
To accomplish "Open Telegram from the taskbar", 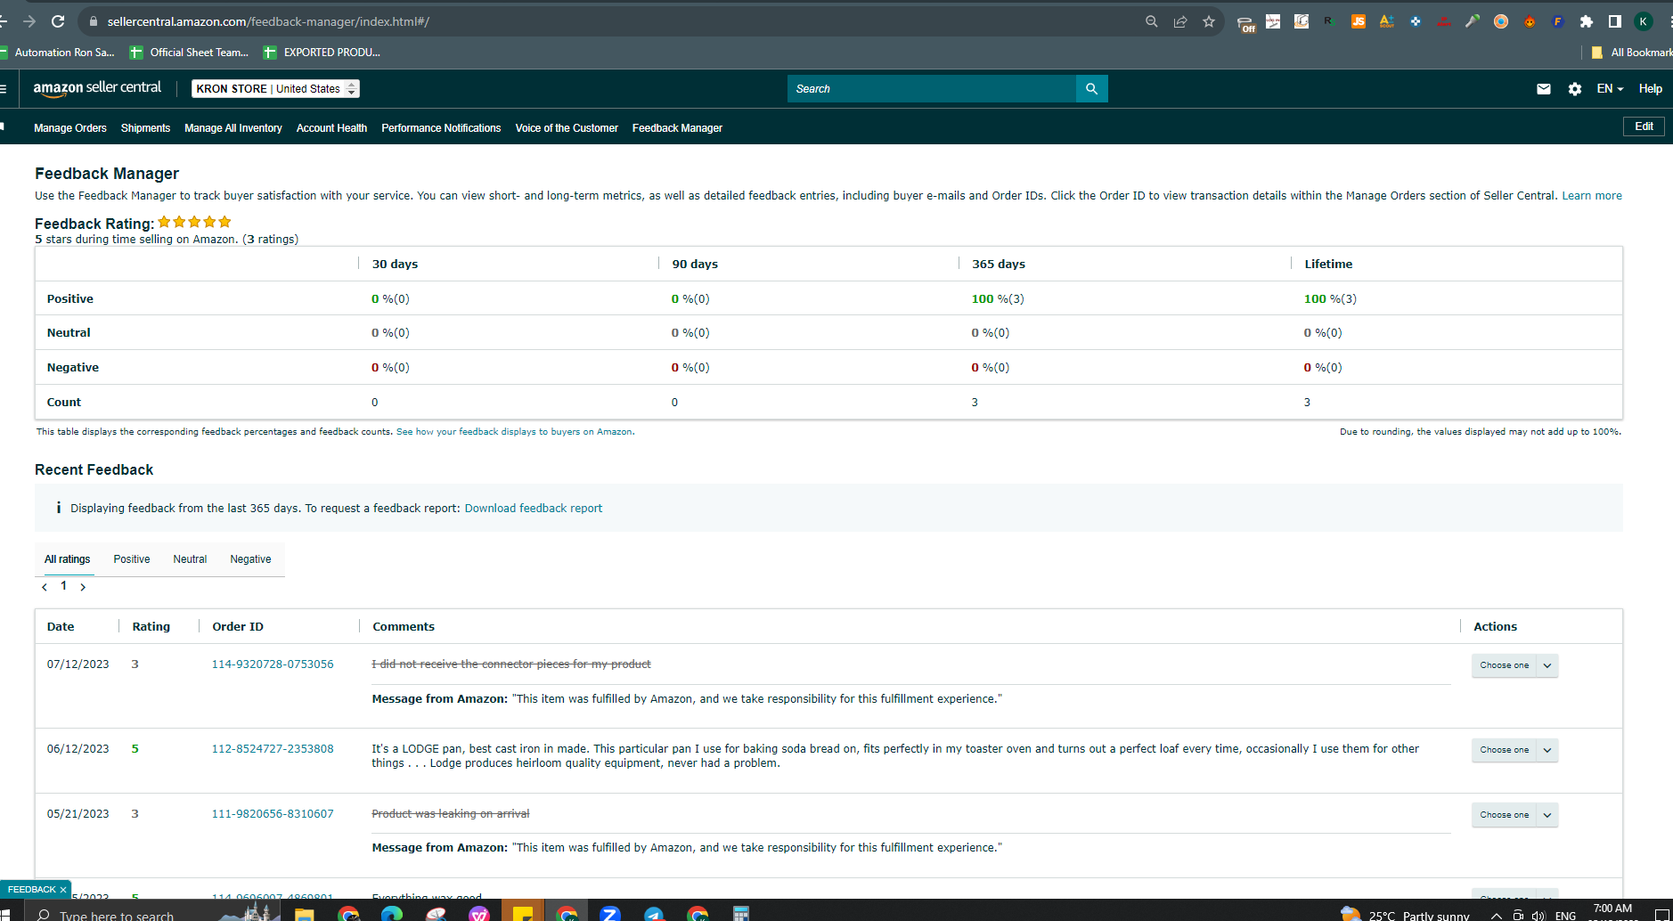I will (654, 913).
